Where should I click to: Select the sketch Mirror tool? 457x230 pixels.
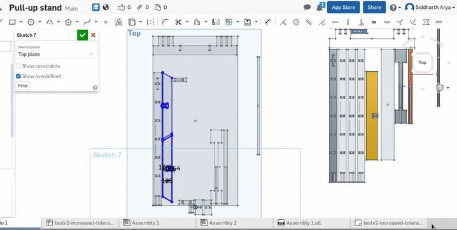pos(216,22)
